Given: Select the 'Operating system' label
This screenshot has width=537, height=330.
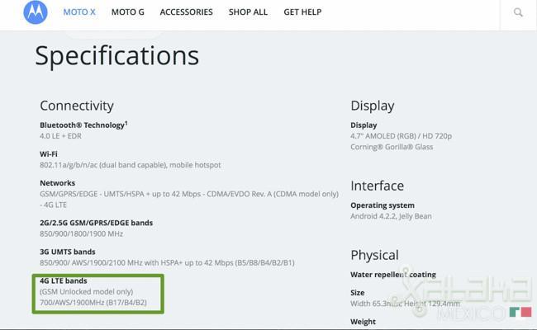Looking at the screenshot, I should click(x=383, y=205).
